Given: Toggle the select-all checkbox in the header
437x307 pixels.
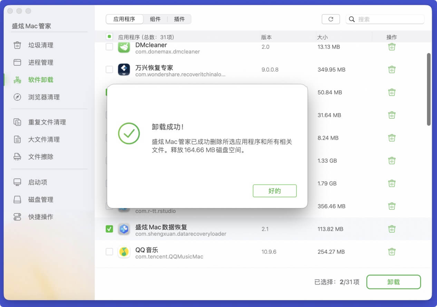Looking at the screenshot, I should pos(109,36).
